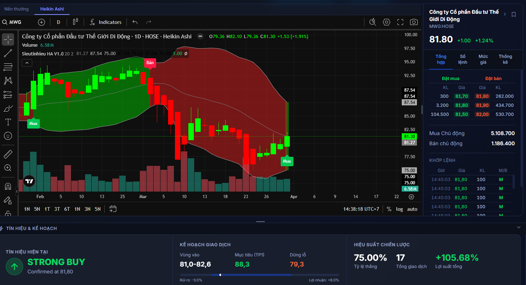526x285 pixels.
Task: Bookmark the MWG stock
Action: pyautogui.click(x=514, y=14)
